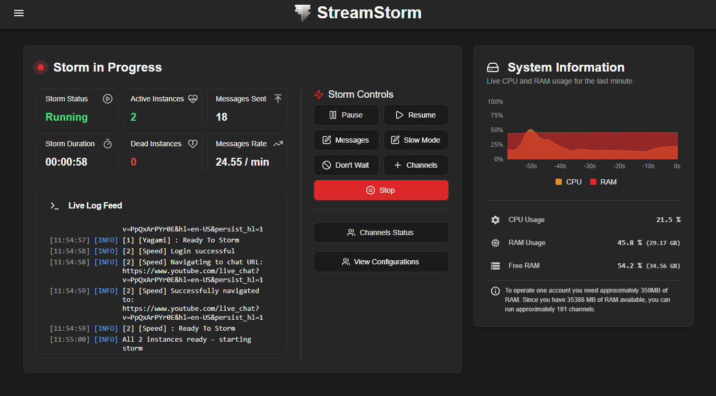Open the Channels Status panel

(381, 232)
